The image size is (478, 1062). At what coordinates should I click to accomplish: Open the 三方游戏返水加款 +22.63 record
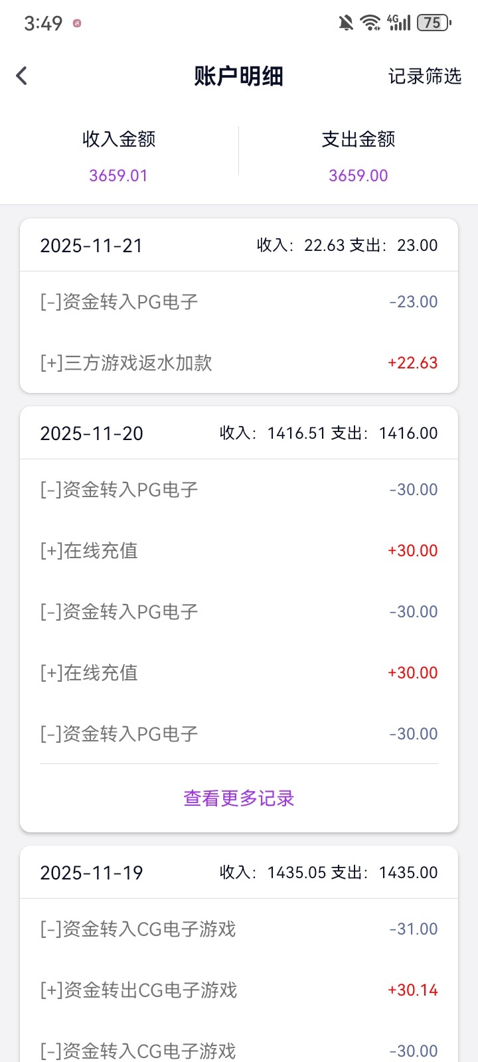click(x=239, y=363)
